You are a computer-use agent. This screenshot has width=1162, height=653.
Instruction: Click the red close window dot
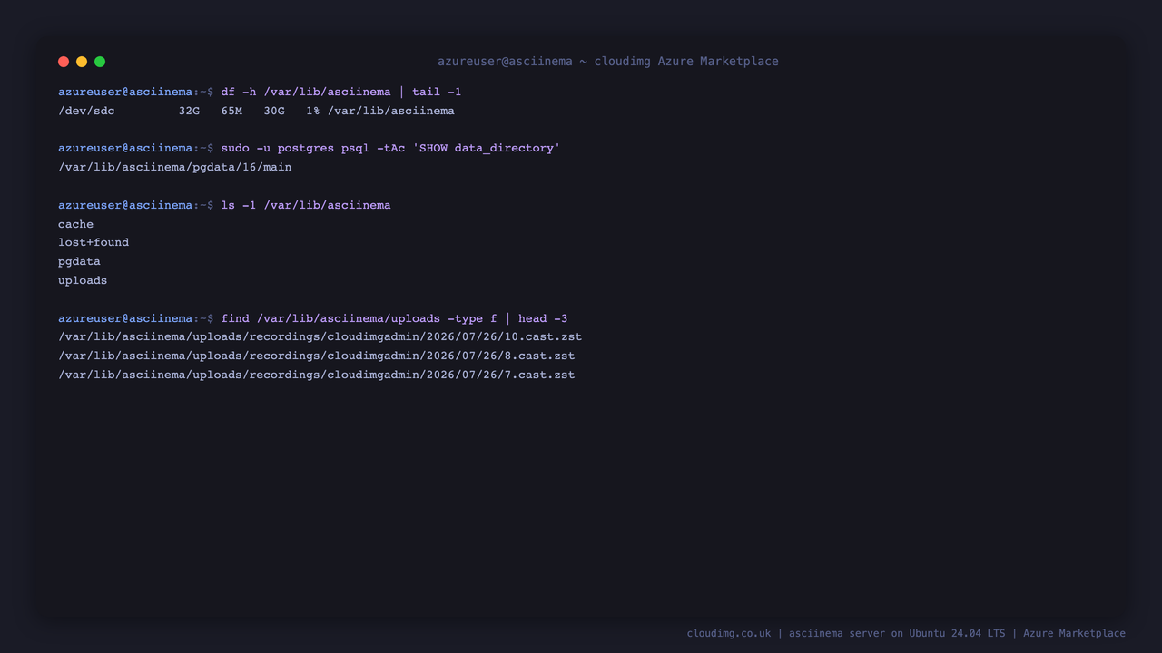click(64, 62)
